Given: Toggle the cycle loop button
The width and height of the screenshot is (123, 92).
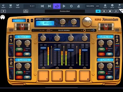Looking at the screenshot, I should [57, 6].
